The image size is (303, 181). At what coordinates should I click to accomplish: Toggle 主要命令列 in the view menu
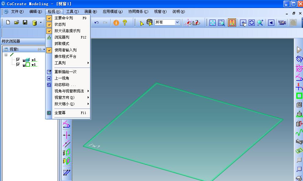(x=68, y=18)
